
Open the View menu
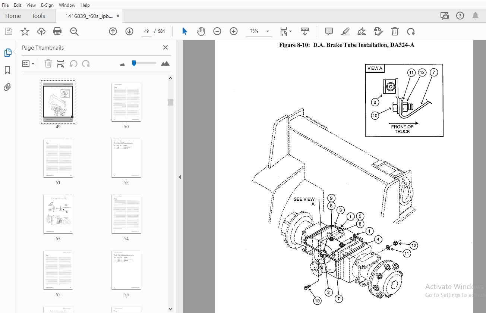[31, 5]
